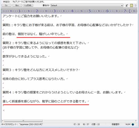Toggle the 自動整形 auto-format status indicator

pyautogui.click(x=115, y=124)
